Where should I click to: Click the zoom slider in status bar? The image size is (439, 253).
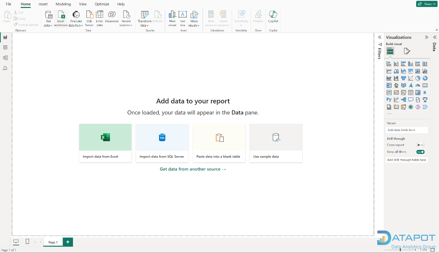click(400, 250)
